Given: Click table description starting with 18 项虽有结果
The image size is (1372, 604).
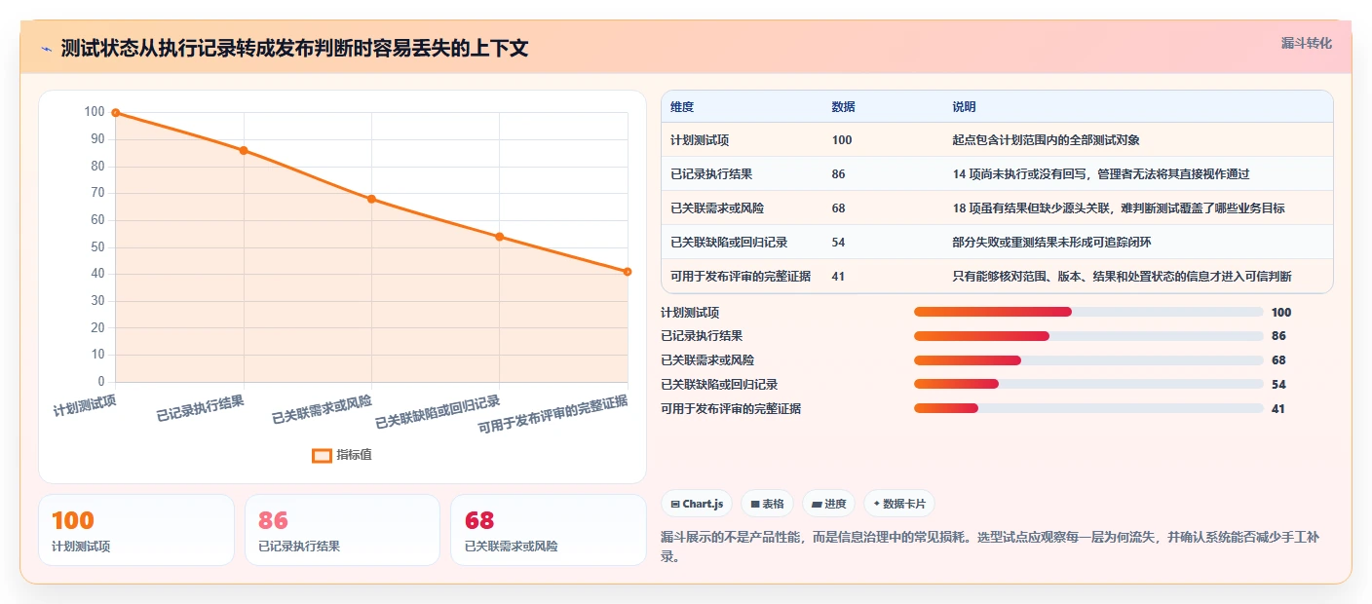Looking at the screenshot, I should pyautogui.click(x=1119, y=208).
